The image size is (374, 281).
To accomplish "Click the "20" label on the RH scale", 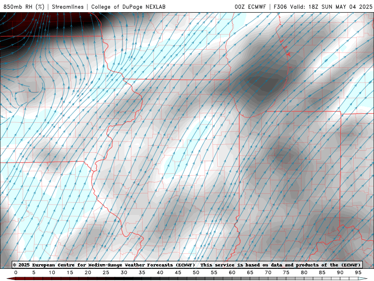I will pos(88,273).
